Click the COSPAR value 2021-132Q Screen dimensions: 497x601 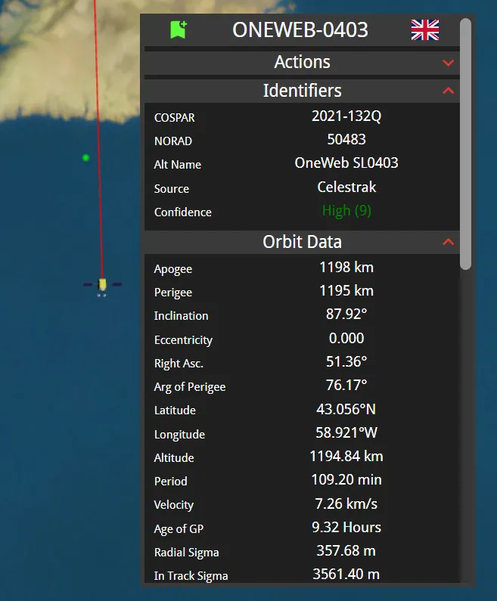click(x=346, y=116)
